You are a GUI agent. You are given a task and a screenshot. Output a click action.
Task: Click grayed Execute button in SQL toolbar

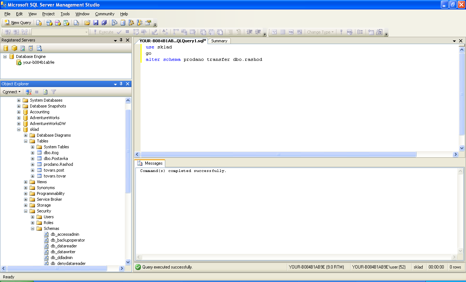[103, 32]
